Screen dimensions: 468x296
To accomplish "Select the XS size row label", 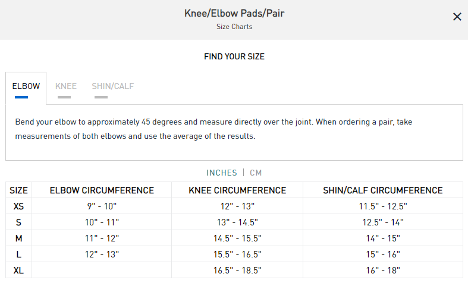I will click(x=18, y=206).
